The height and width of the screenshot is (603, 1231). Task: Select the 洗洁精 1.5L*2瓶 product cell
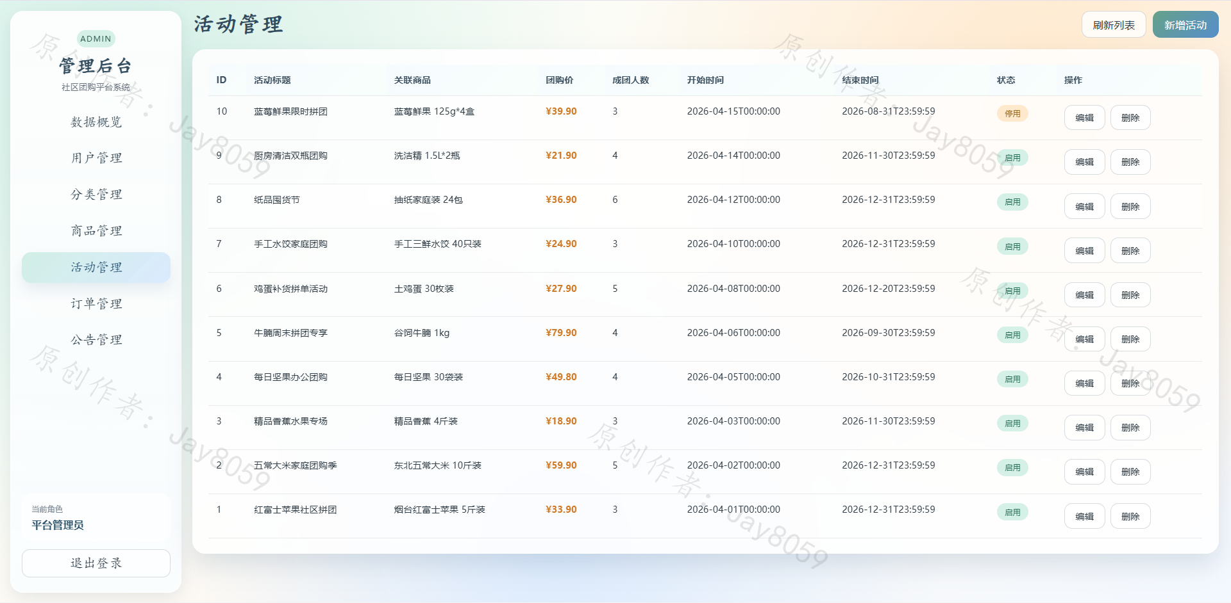[427, 156]
